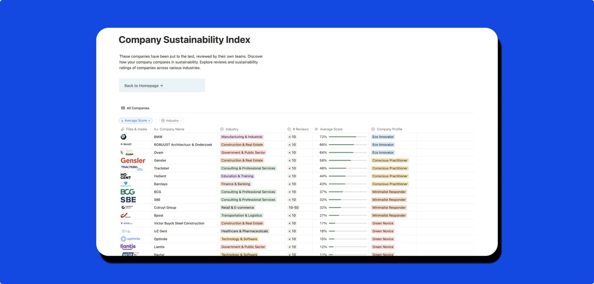This screenshot has height=284, width=594.
Task: Click the 43% score value for Barclays
Action: [323, 184]
